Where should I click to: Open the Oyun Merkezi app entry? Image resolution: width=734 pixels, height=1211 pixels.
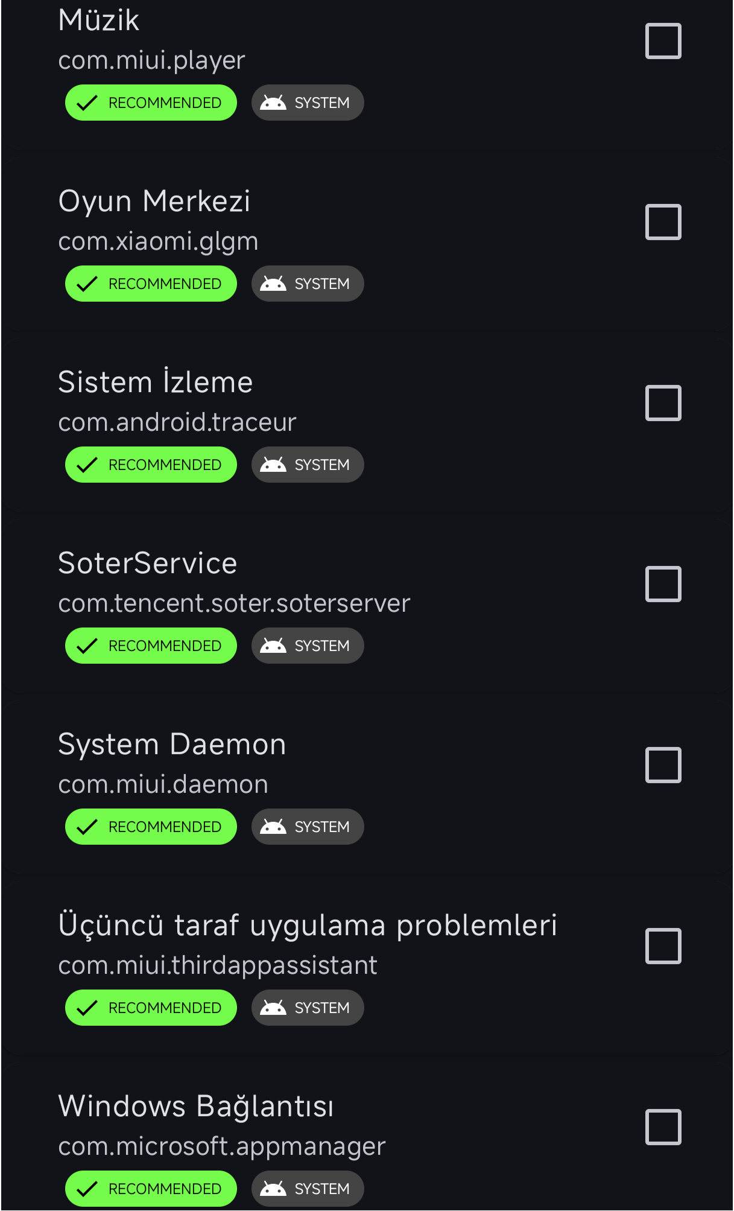(367, 241)
